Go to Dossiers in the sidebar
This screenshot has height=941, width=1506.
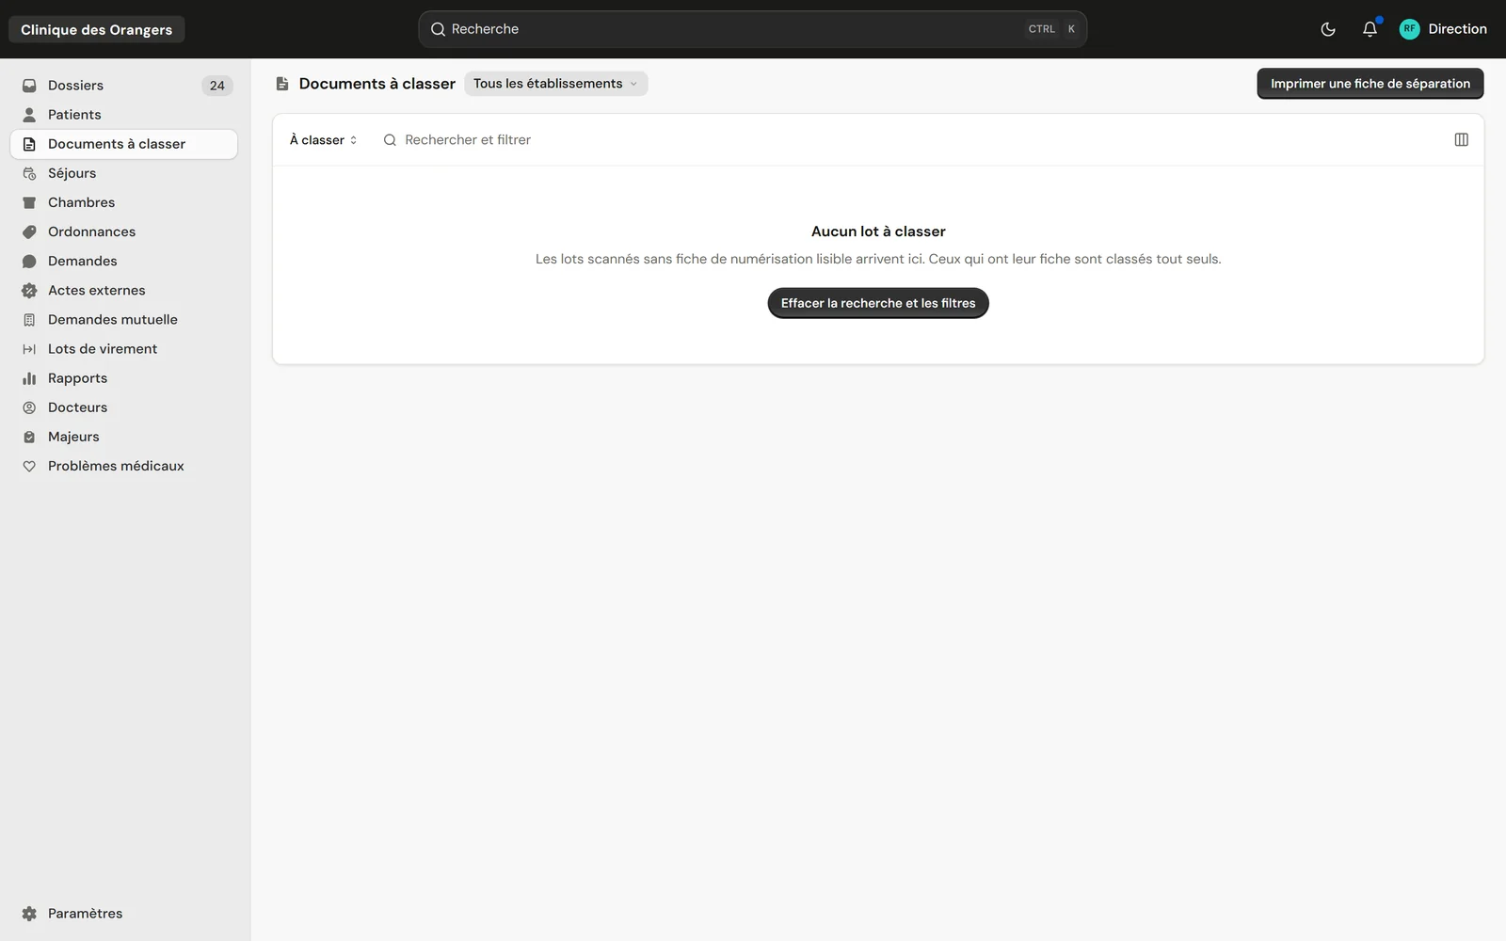[x=124, y=86]
